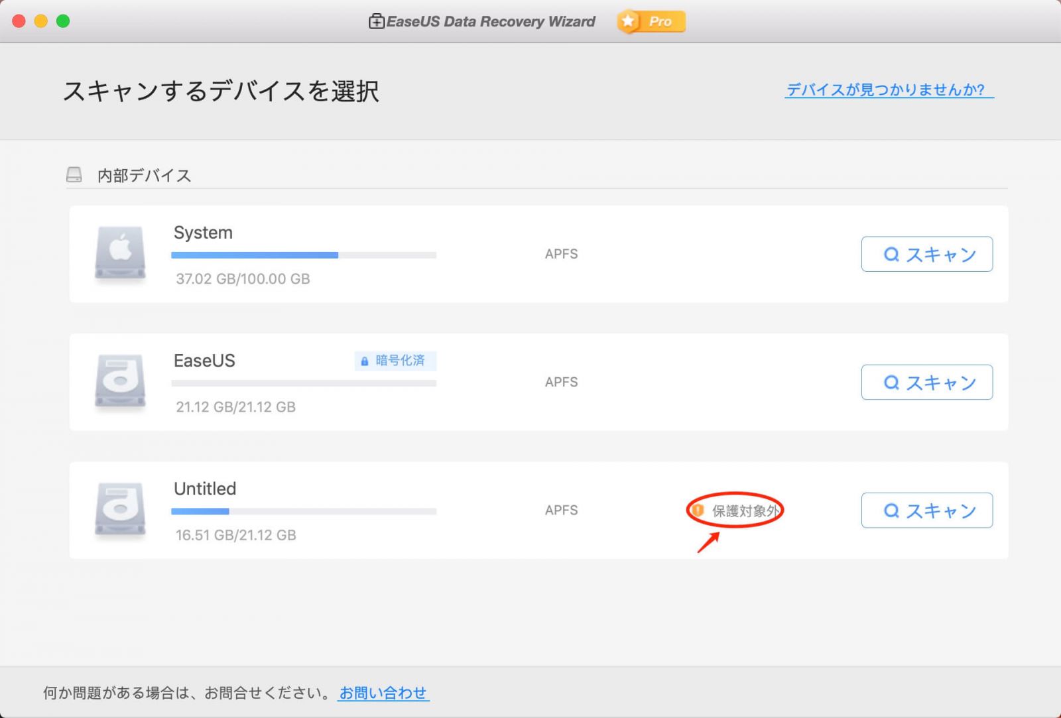Open the お問い合わせ contact link
This screenshot has width=1061, height=718.
click(x=384, y=693)
